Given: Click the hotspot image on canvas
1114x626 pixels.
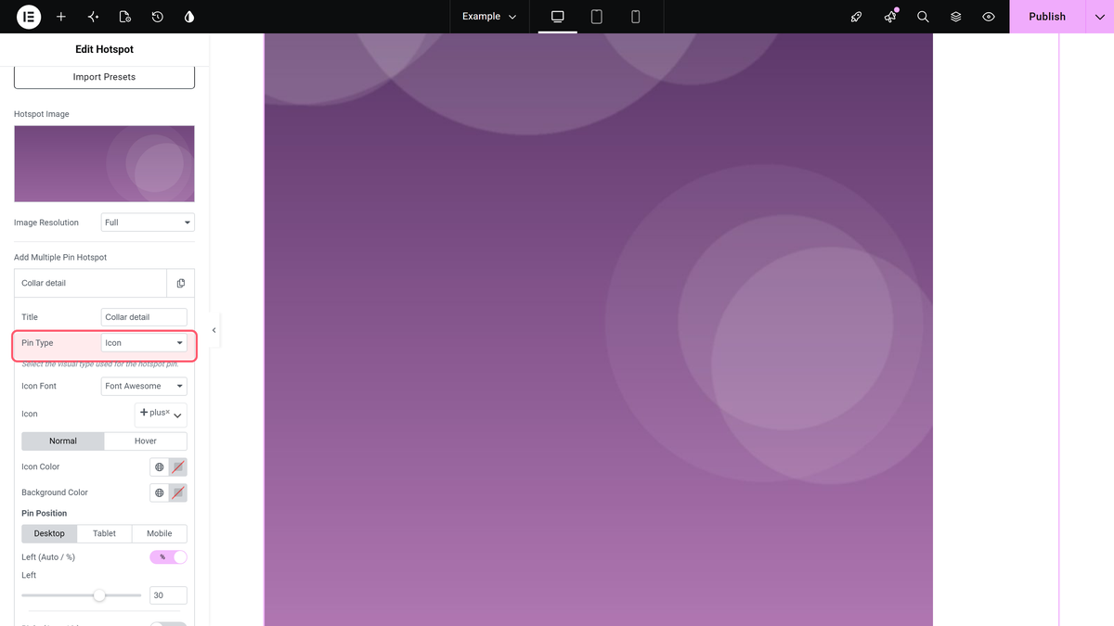Looking at the screenshot, I should coord(598,329).
